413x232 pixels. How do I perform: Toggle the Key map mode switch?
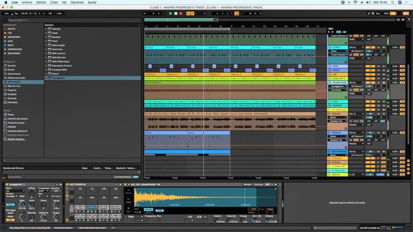(x=378, y=14)
